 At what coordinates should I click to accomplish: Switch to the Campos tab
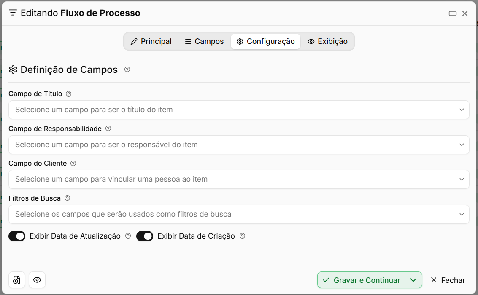(204, 41)
